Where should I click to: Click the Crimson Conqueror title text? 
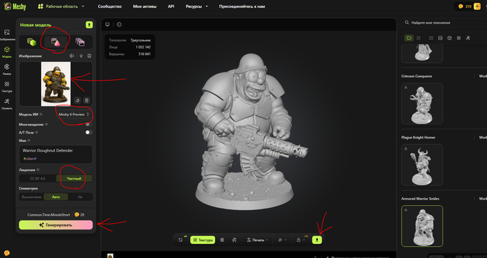click(x=417, y=76)
